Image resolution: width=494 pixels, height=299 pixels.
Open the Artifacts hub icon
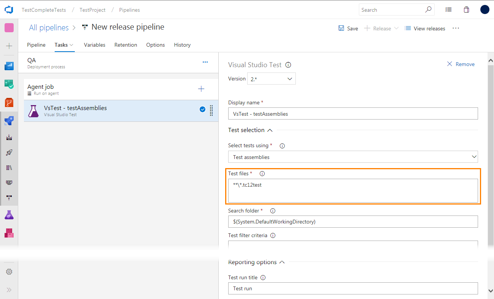(9, 233)
